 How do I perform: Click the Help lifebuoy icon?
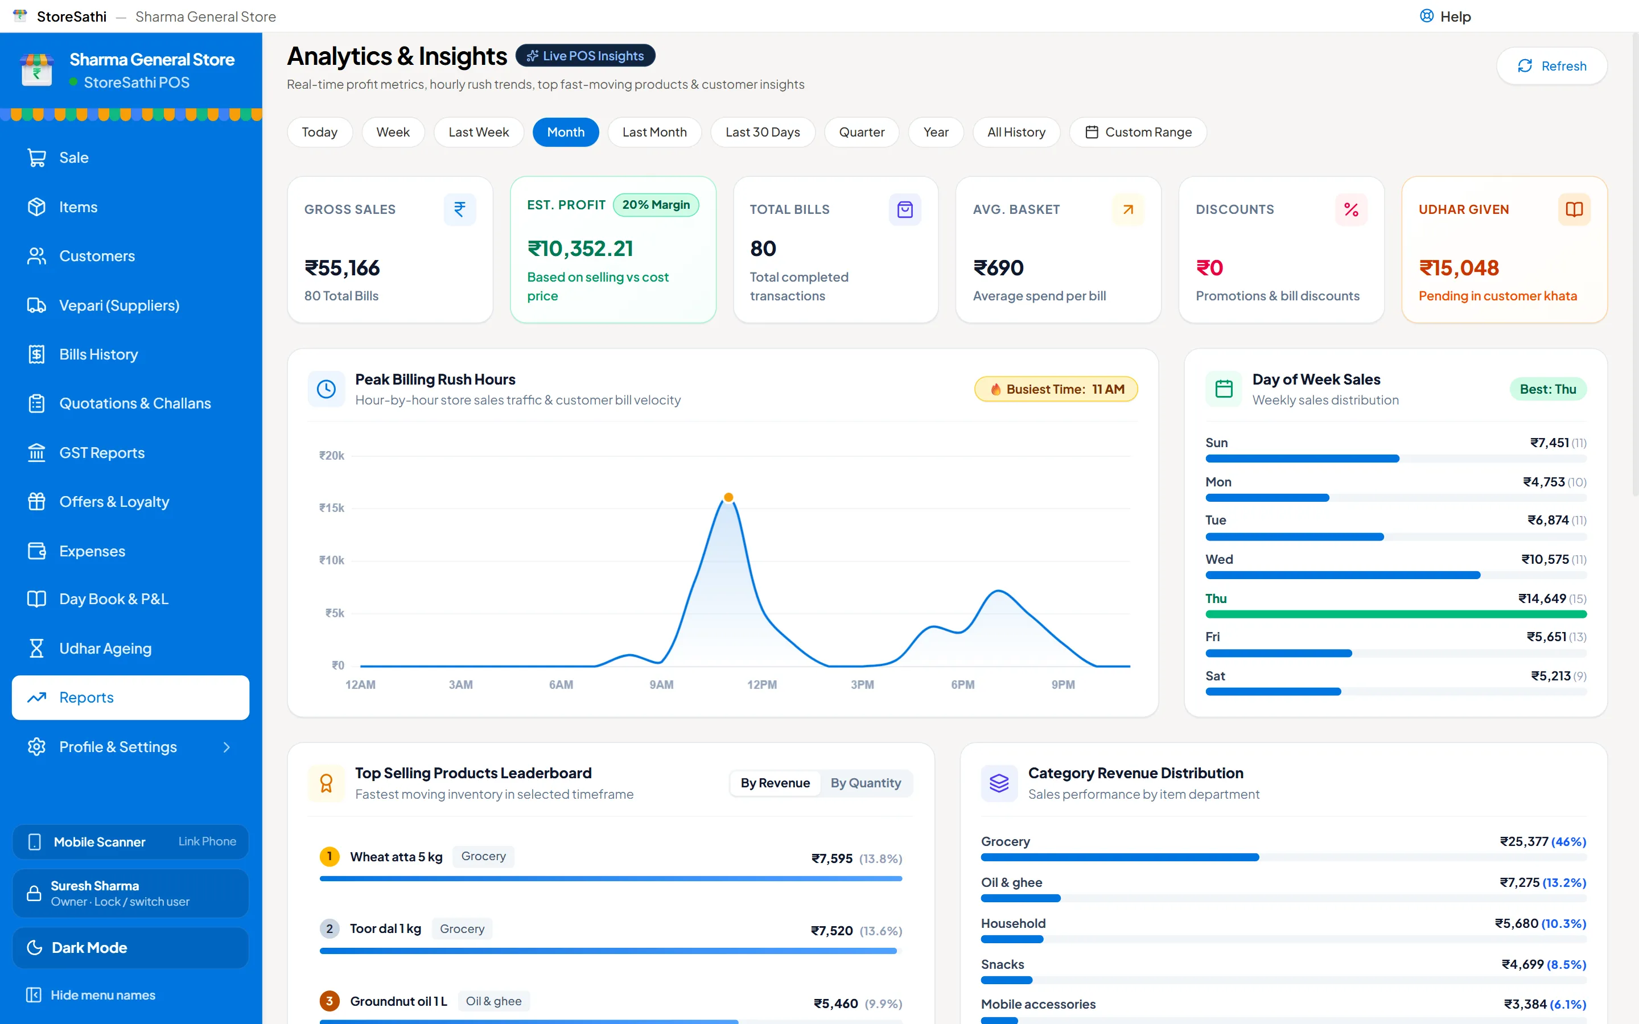1426,16
